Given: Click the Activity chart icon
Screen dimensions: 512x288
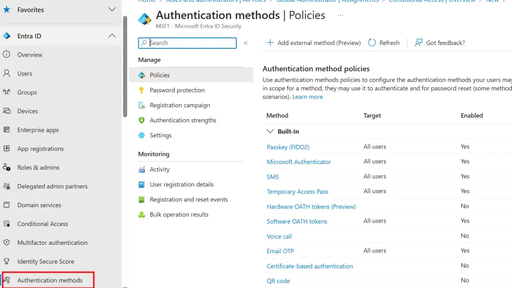Looking at the screenshot, I should click(x=141, y=169).
